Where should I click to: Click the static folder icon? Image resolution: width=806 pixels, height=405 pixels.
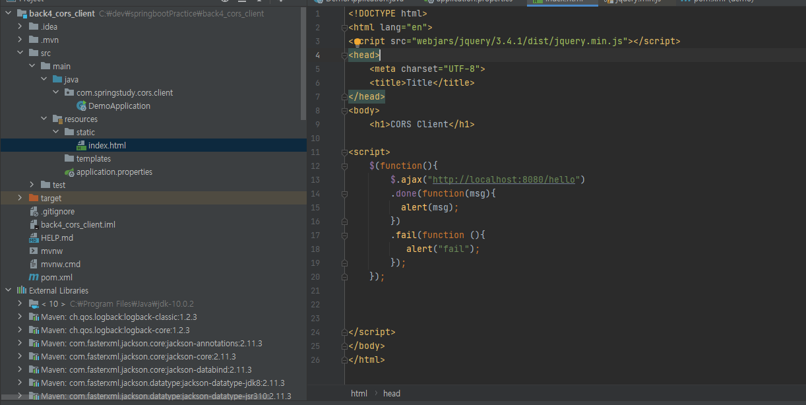pyautogui.click(x=69, y=132)
